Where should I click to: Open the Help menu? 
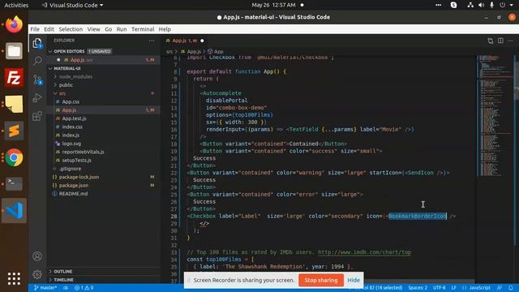click(165, 29)
